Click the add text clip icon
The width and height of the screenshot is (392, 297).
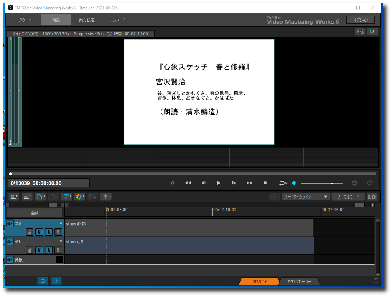coord(67,197)
